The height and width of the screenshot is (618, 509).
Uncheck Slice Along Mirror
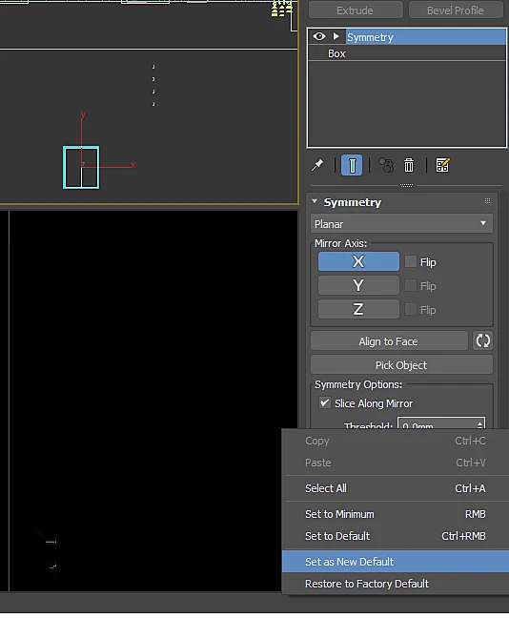pyautogui.click(x=325, y=402)
